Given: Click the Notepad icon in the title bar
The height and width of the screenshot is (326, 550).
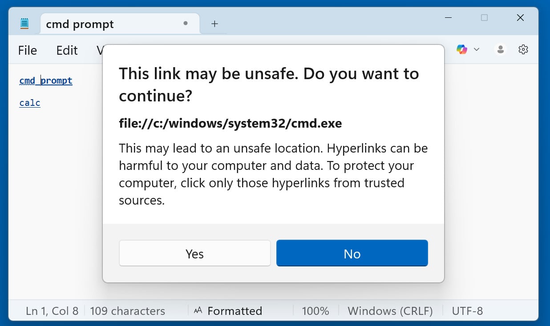Looking at the screenshot, I should (24, 23).
